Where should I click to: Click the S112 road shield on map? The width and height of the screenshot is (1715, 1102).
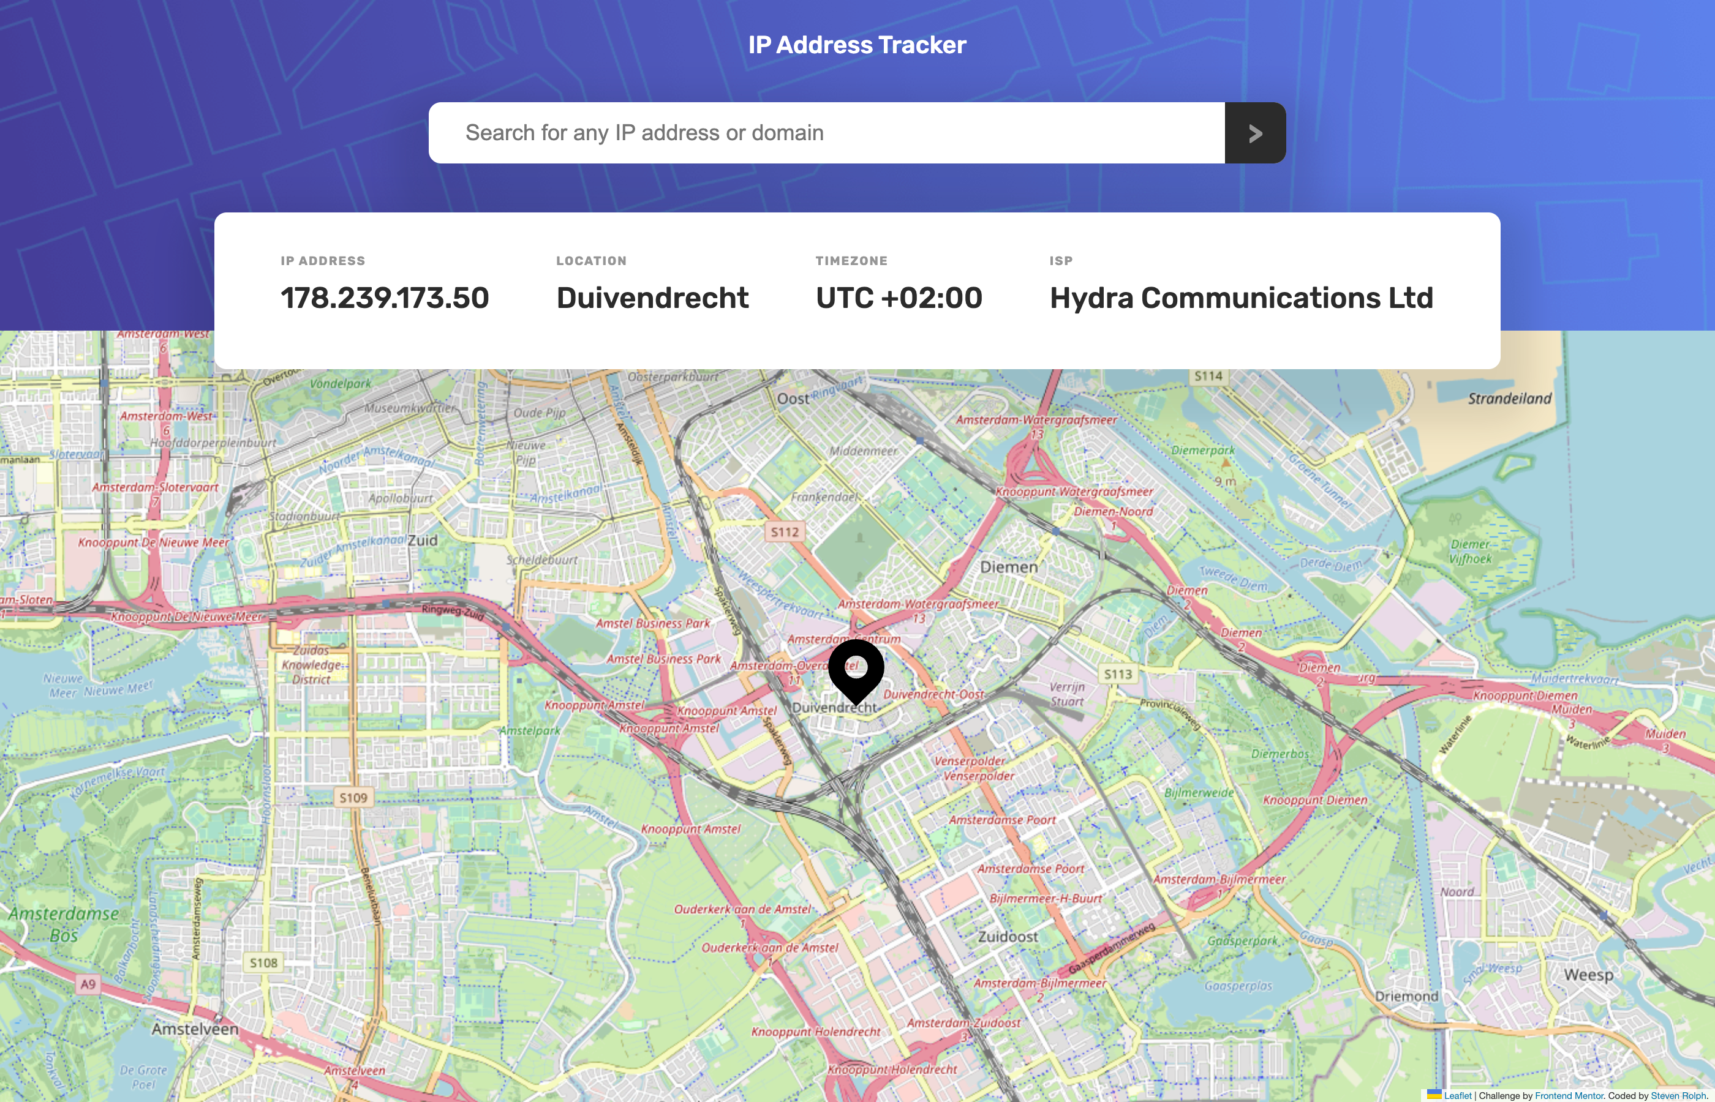pos(785,531)
